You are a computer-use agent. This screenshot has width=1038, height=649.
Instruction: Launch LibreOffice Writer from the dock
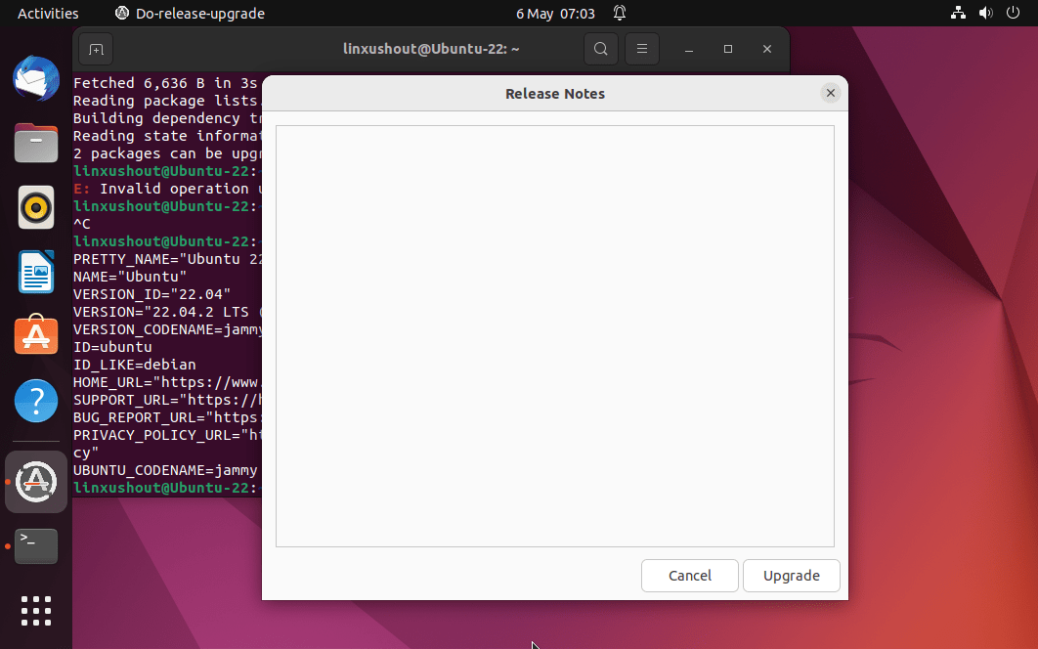[36, 272]
